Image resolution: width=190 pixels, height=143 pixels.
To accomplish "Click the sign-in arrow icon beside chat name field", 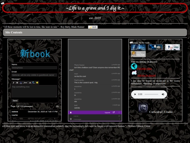I will click(x=119, y=116).
